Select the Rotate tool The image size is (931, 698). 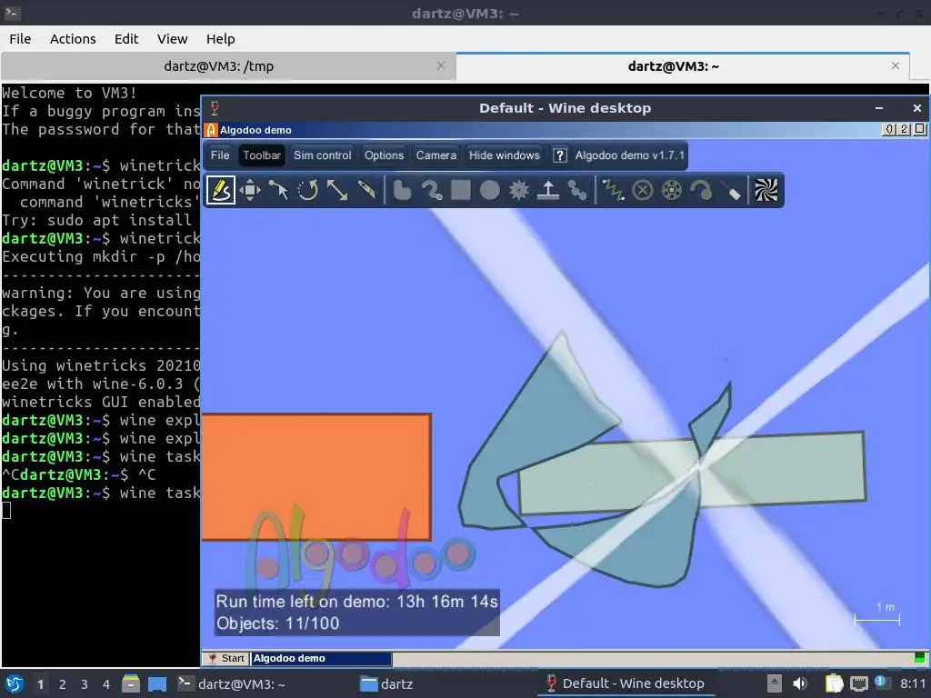(307, 190)
